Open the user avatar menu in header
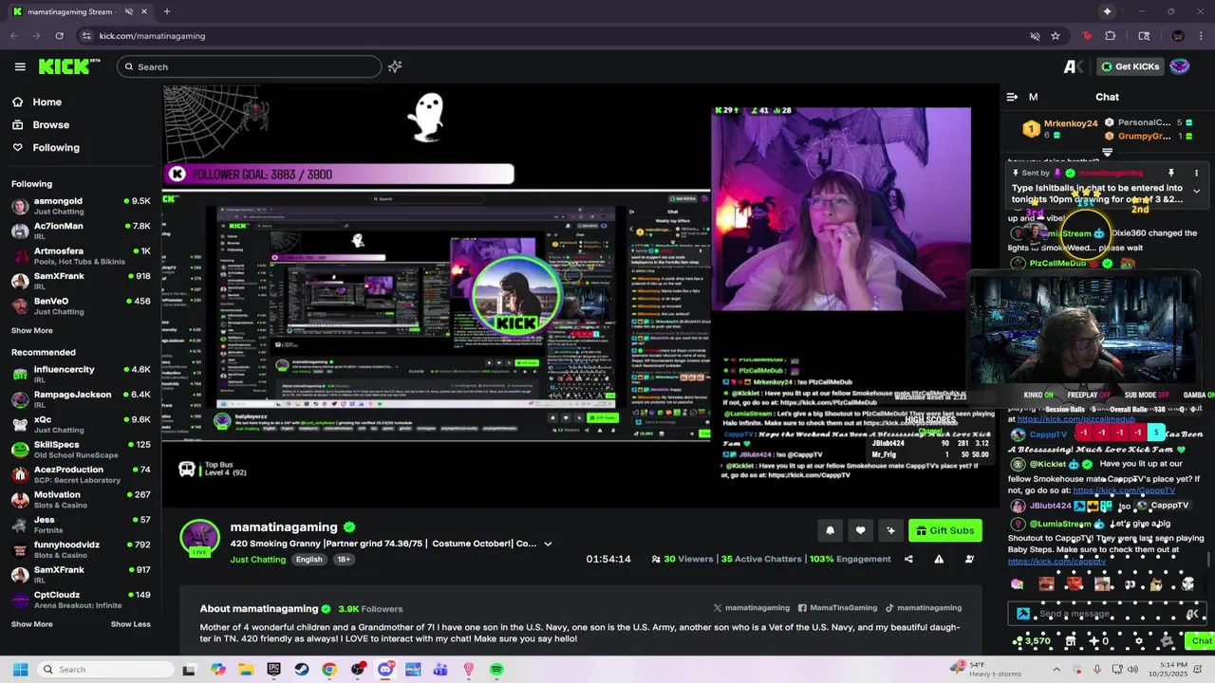Image resolution: width=1215 pixels, height=683 pixels. pyautogui.click(x=1180, y=66)
